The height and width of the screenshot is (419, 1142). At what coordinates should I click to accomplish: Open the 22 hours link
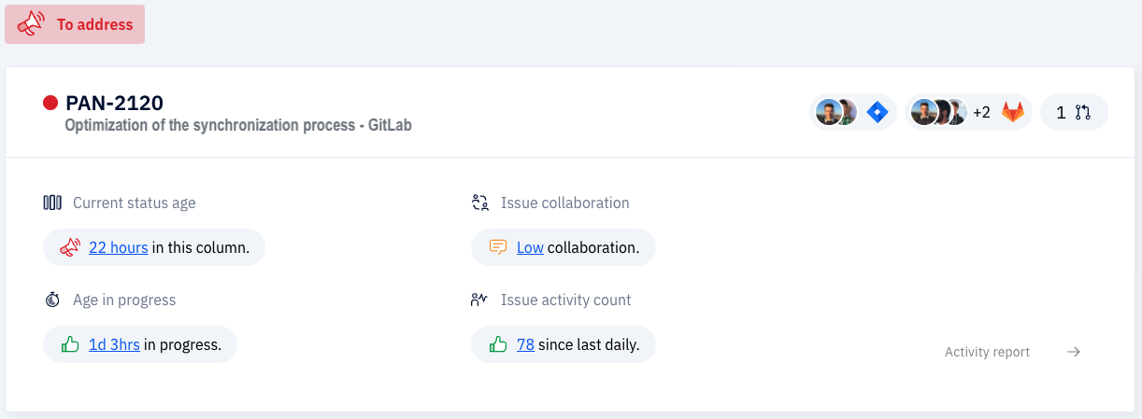(x=119, y=247)
